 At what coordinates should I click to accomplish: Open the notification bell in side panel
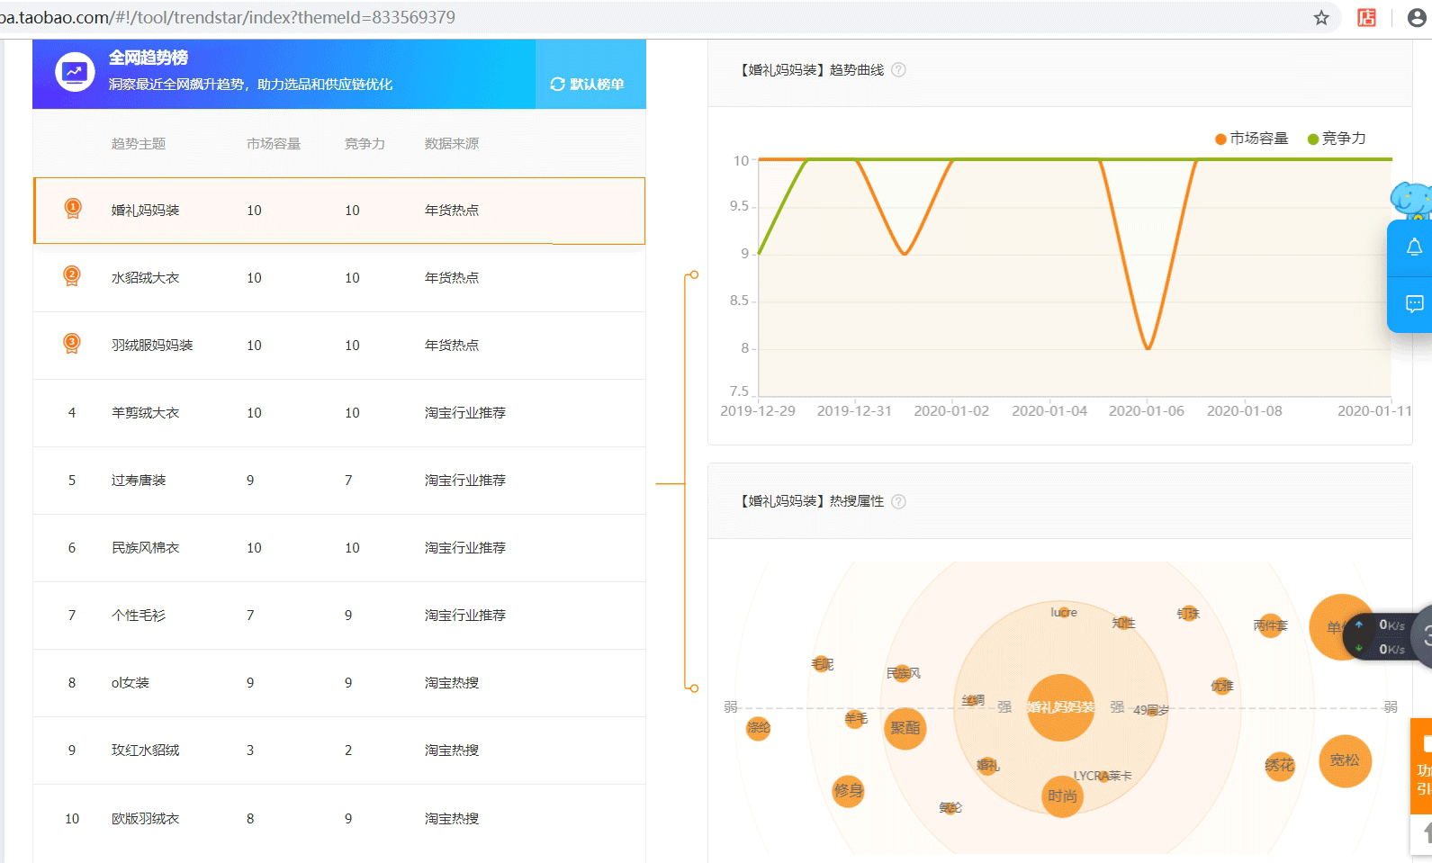click(1414, 247)
